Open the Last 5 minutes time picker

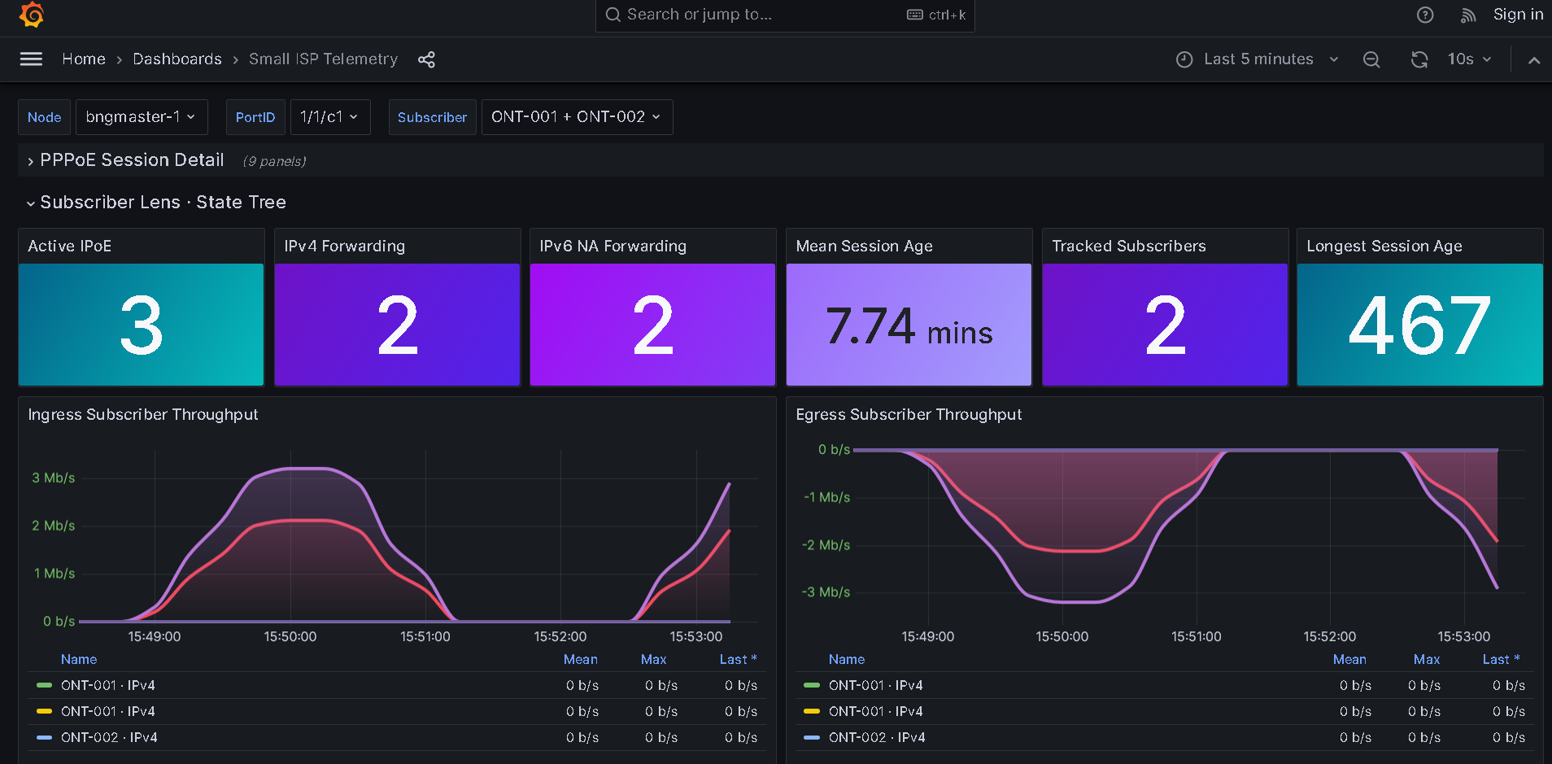(1258, 59)
